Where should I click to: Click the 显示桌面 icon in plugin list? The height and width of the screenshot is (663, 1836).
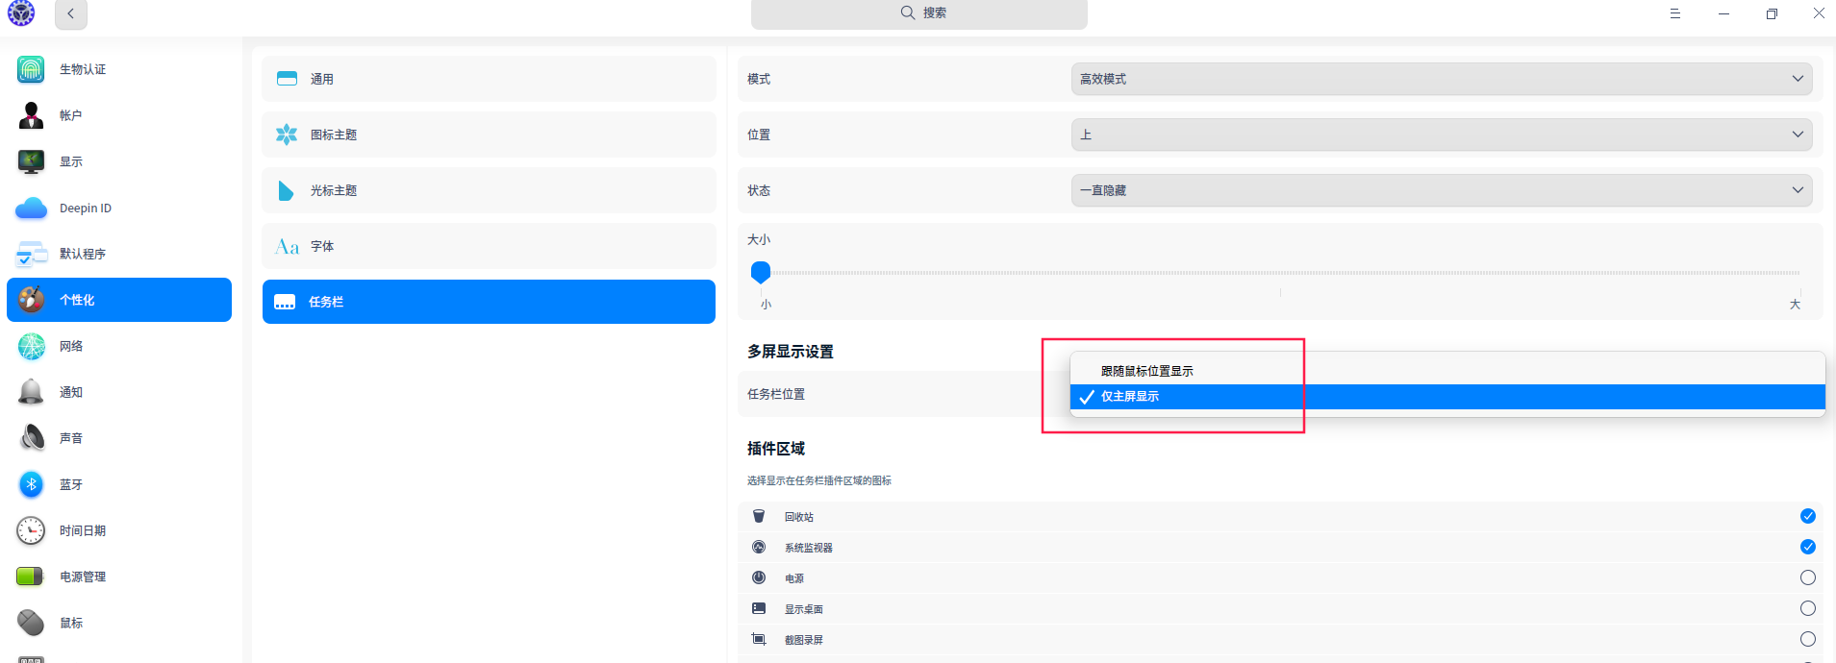click(x=759, y=608)
